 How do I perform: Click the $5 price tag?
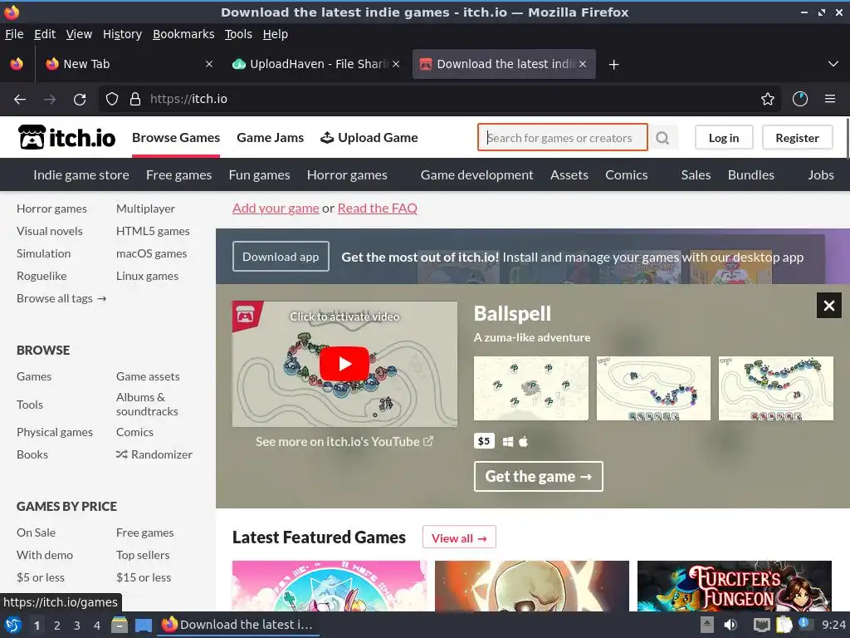[484, 441]
